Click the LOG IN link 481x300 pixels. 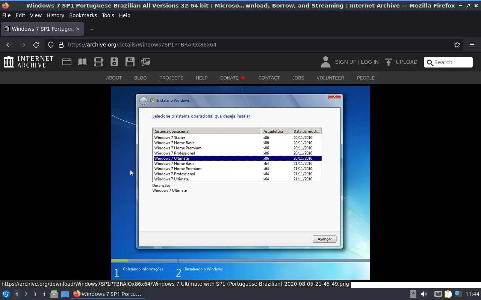370,62
